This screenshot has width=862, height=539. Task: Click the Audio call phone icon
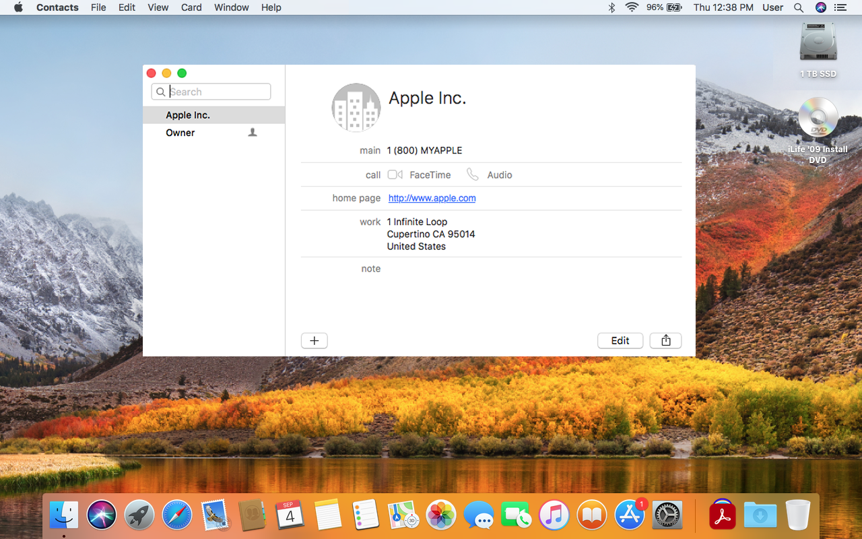[x=473, y=175]
